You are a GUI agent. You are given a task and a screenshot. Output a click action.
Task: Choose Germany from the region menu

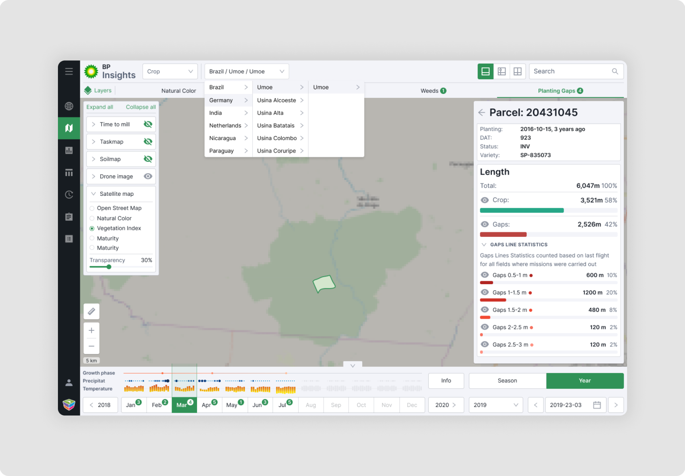(221, 100)
